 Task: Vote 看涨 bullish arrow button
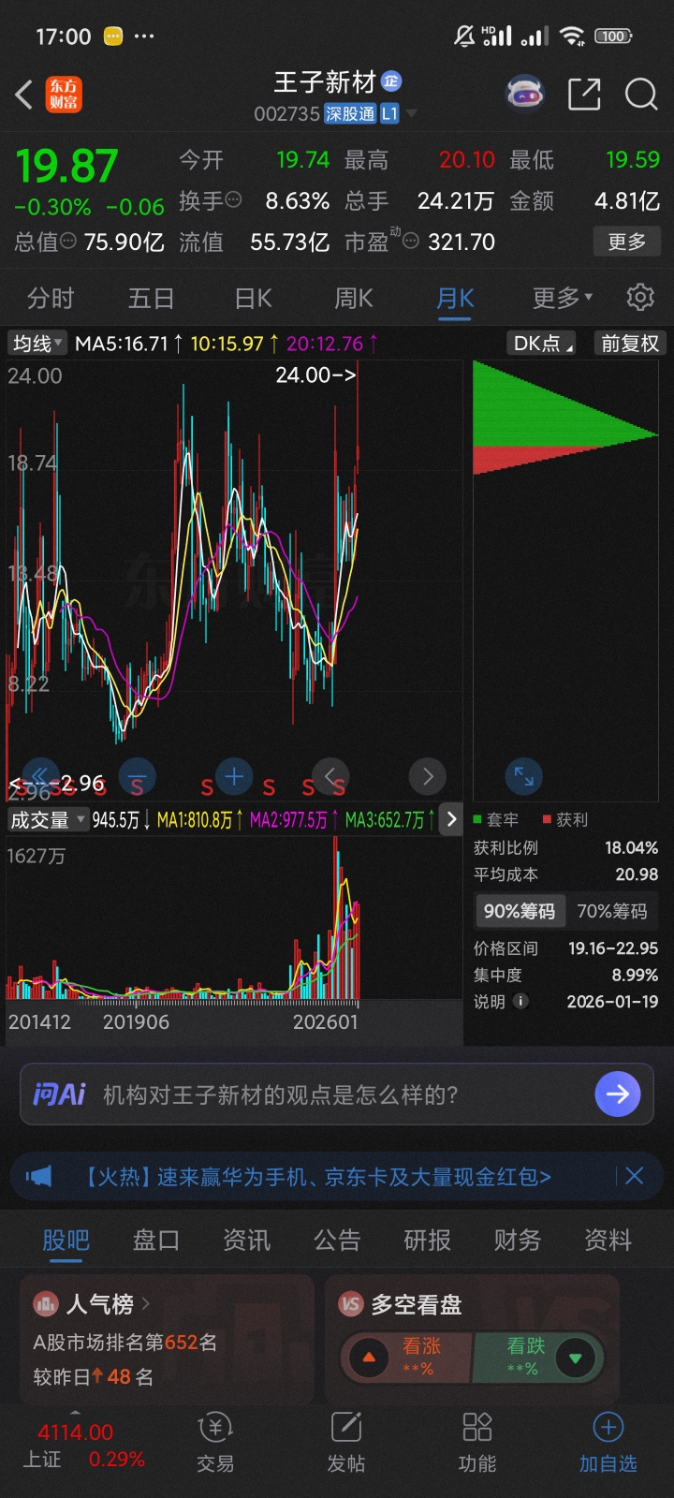[369, 1357]
